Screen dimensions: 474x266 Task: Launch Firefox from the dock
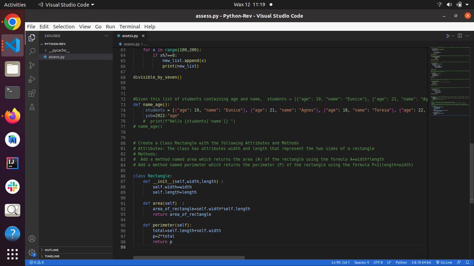(x=12, y=116)
